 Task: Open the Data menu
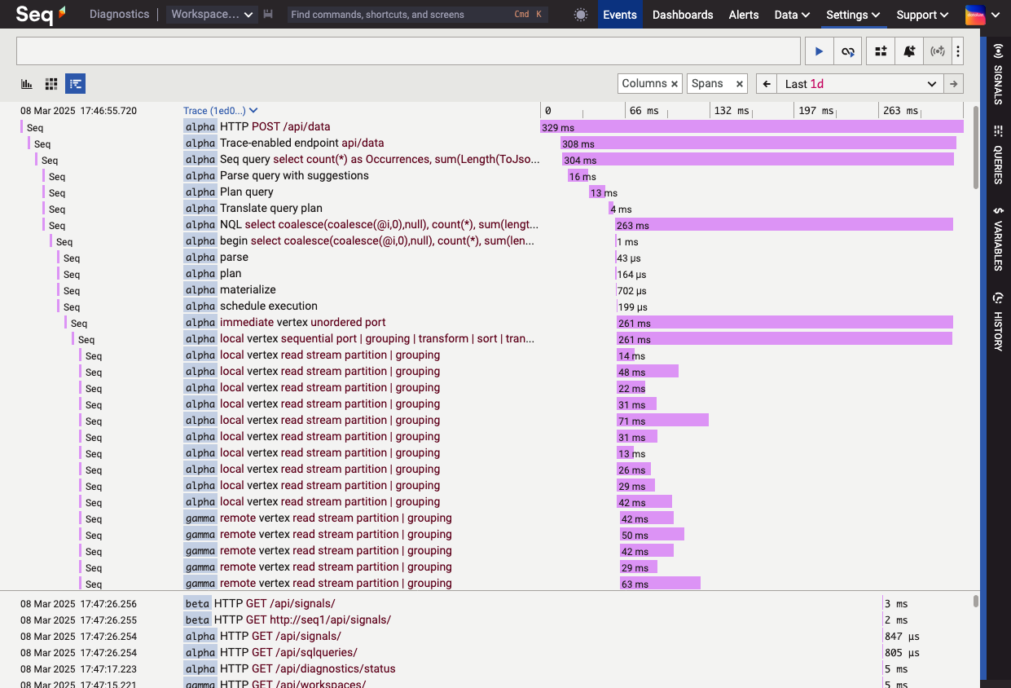coord(792,15)
